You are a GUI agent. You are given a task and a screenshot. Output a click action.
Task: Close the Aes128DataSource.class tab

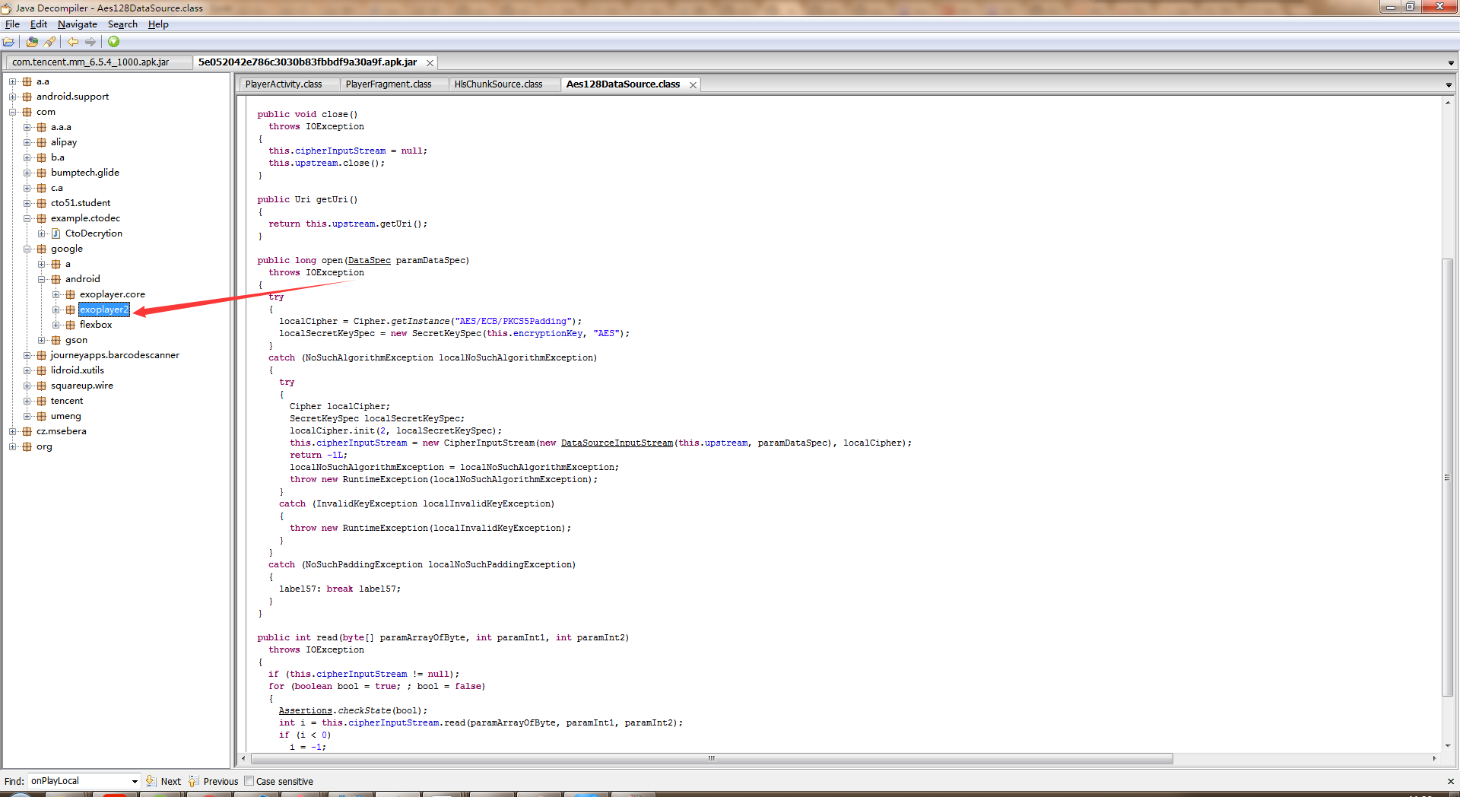[x=693, y=84]
